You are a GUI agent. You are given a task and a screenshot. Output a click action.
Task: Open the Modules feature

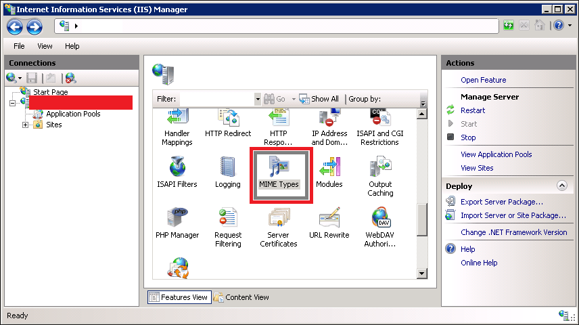click(329, 172)
